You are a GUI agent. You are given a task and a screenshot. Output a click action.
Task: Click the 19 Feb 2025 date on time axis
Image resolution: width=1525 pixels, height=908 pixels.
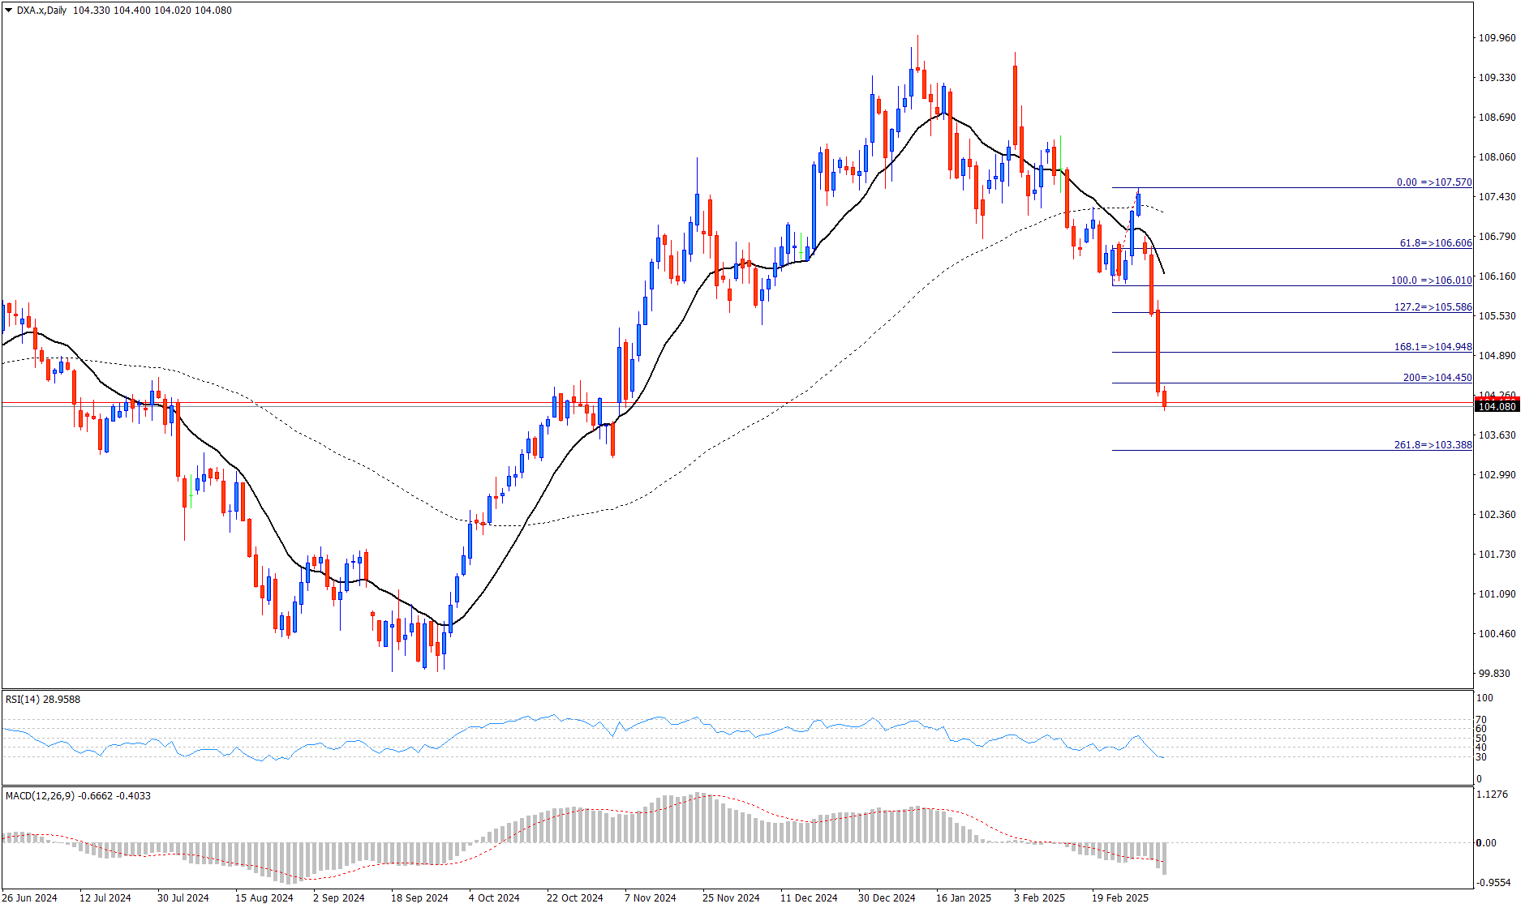(1119, 897)
